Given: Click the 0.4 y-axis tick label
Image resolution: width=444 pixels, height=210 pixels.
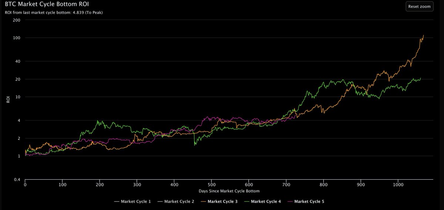Looking at the screenshot, I should pyautogui.click(x=17, y=180).
